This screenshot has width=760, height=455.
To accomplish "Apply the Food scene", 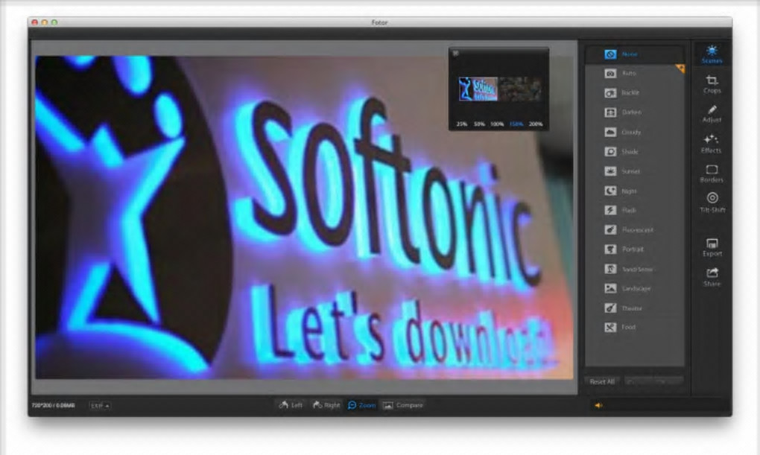I will click(x=634, y=327).
